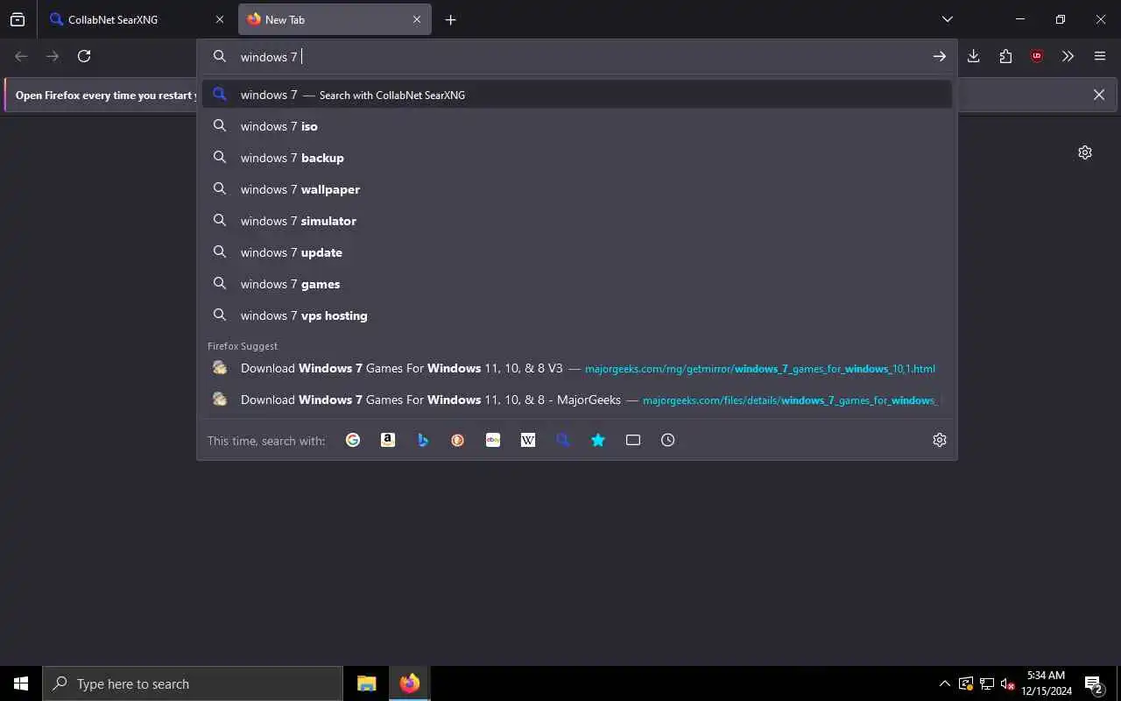Open Firefox application hamburger menu

point(1100,56)
